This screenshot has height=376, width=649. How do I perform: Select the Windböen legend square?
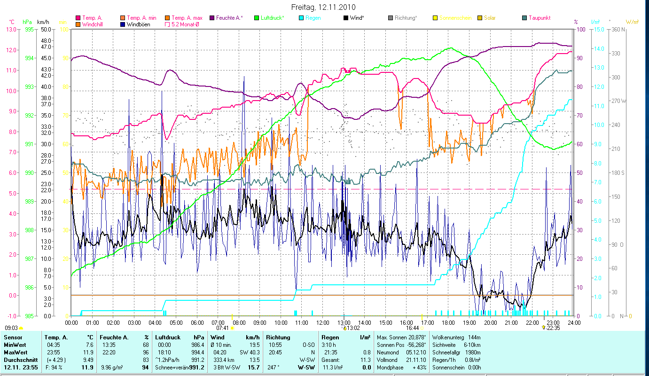[123, 24]
